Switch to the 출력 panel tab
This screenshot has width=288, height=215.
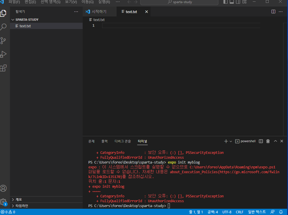point(105,141)
